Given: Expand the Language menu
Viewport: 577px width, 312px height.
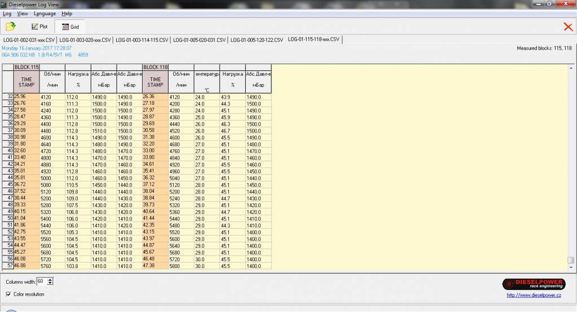Looking at the screenshot, I should [45, 14].
